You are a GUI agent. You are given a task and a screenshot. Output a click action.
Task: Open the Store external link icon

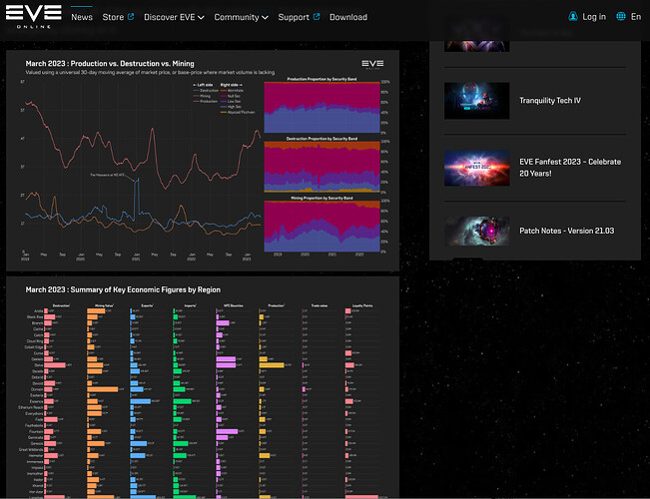tap(131, 17)
